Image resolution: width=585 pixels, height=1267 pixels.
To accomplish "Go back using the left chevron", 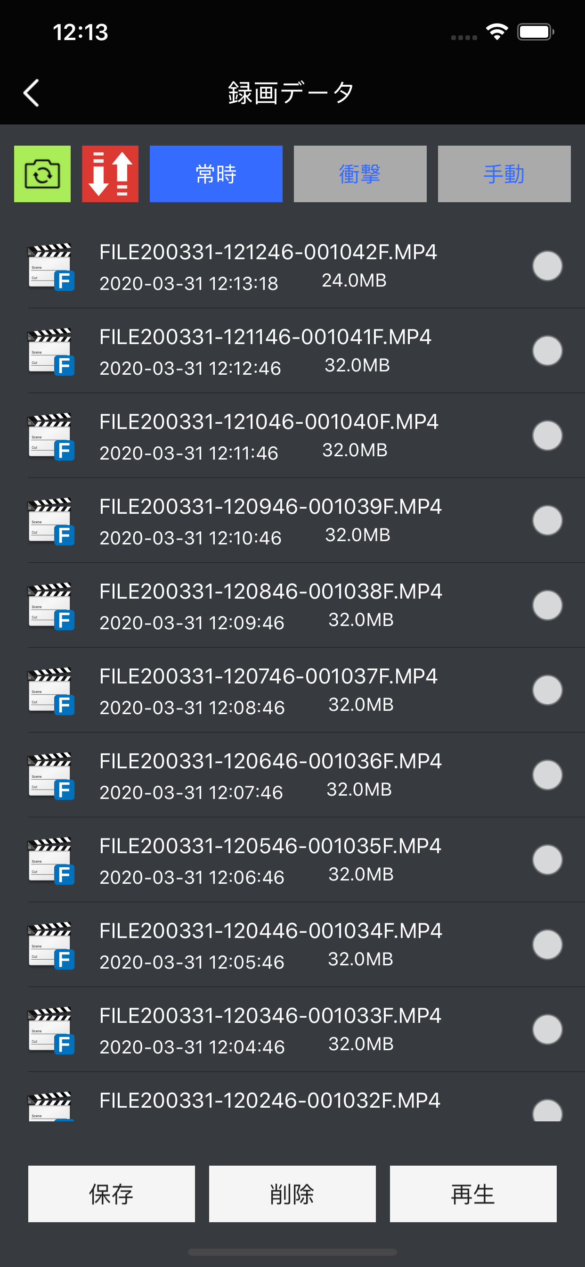I will (32, 93).
